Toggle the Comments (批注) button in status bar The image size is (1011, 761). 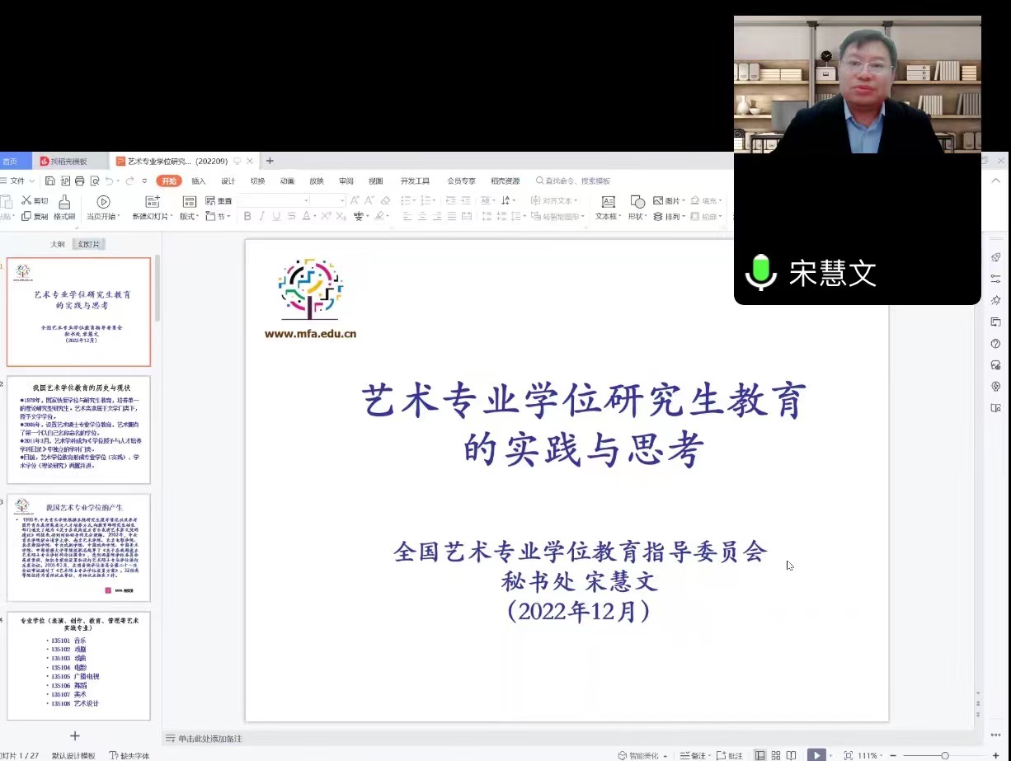(730, 755)
